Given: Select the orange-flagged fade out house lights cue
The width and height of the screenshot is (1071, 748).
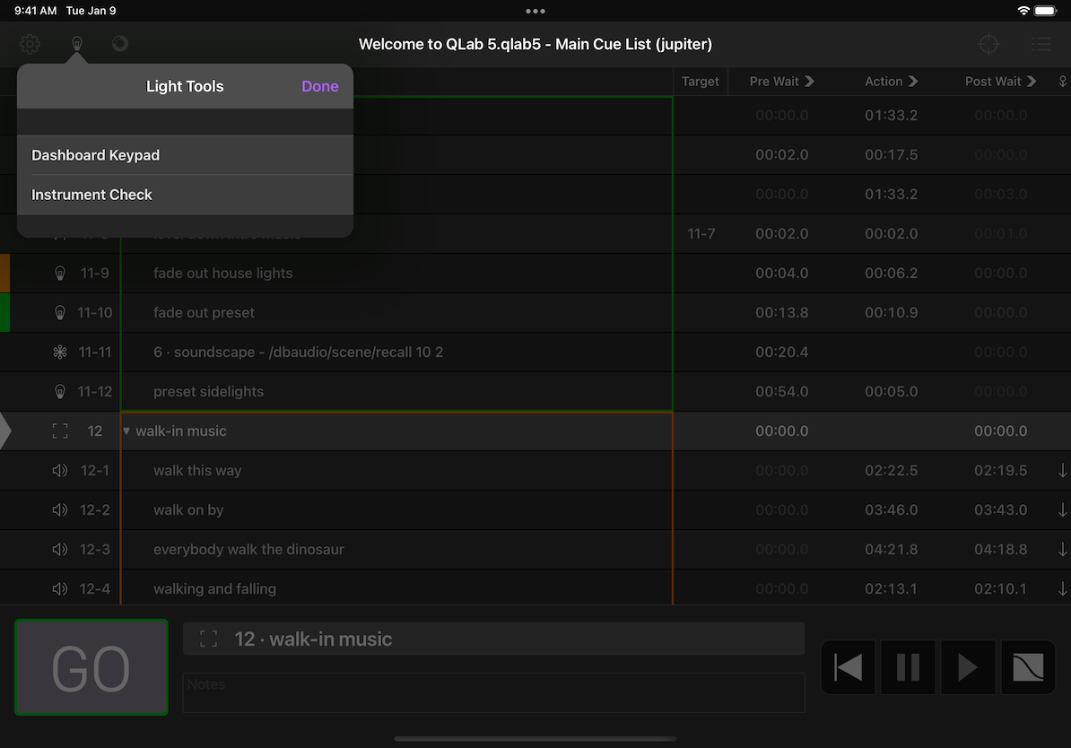Looking at the screenshot, I should (x=222, y=274).
